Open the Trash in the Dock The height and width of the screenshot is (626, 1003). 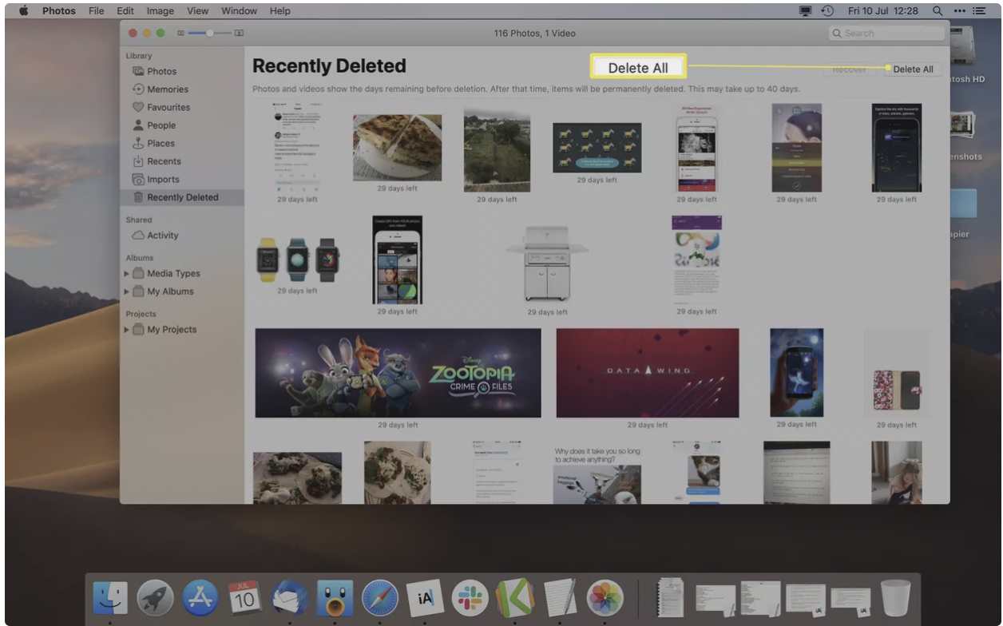coord(895,598)
